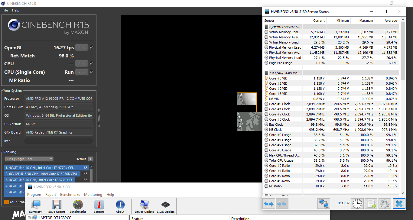Click Run button for CPU (Single Core)

[x=82, y=72]
